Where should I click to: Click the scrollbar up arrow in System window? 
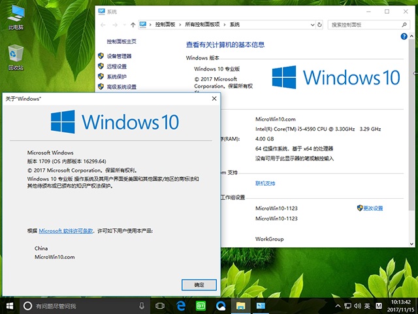click(411, 37)
